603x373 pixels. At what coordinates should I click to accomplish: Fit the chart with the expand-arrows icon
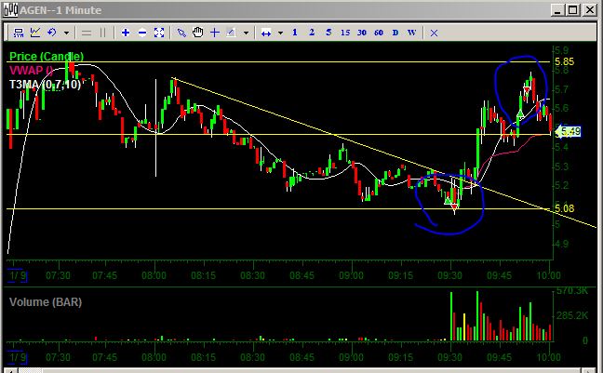point(159,33)
